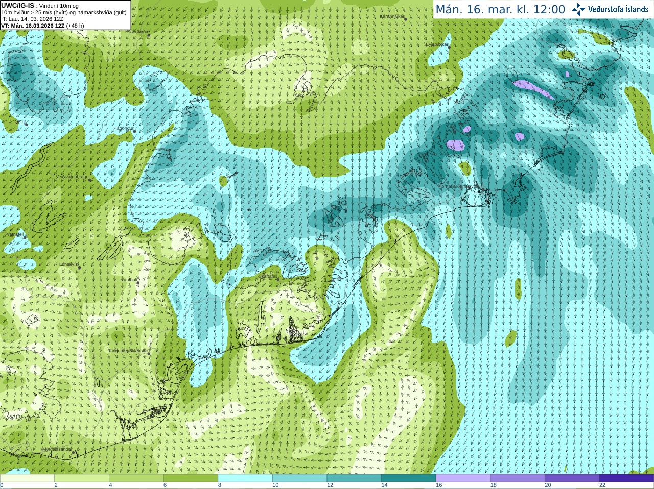
Task: Click the UWC/IG-IS model title
Action: coord(18,5)
